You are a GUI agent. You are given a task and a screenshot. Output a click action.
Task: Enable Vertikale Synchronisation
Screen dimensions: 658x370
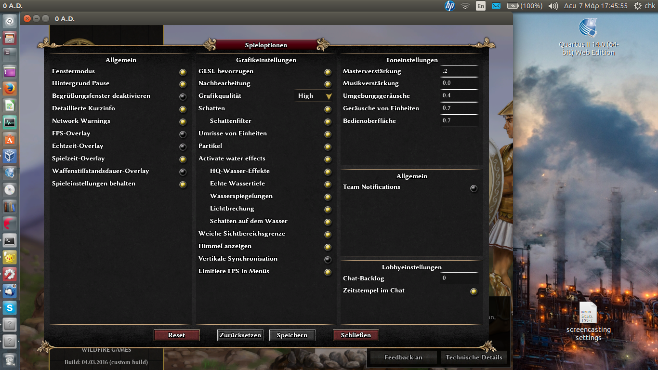[x=328, y=260]
